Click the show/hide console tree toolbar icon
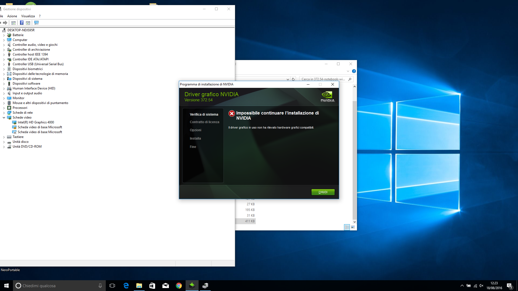 (13, 23)
